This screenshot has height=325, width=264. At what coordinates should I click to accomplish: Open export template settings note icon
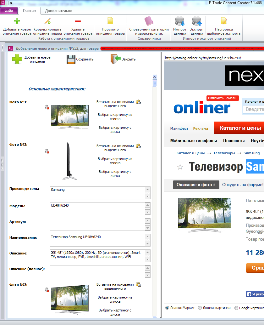tap(224, 21)
